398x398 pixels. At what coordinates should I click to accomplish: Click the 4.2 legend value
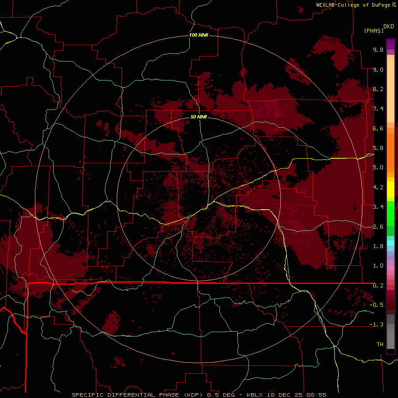click(378, 188)
